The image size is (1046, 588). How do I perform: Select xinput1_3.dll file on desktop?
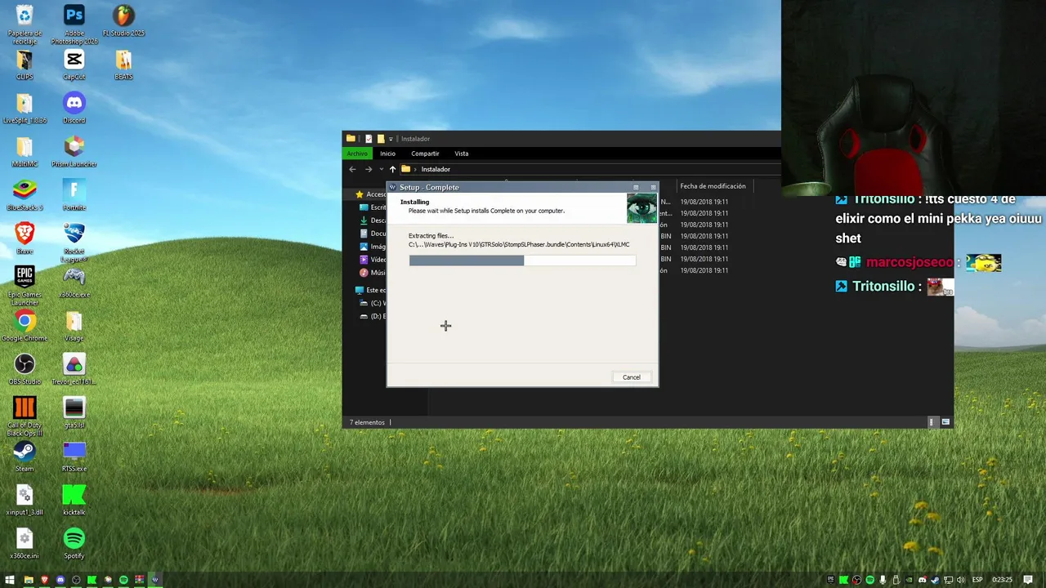pyautogui.click(x=25, y=501)
